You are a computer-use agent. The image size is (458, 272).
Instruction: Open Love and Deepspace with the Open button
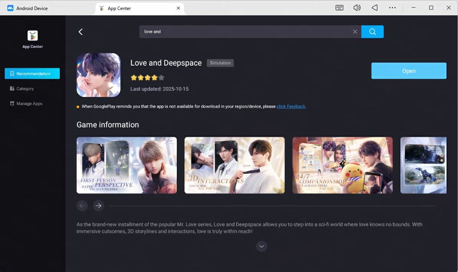pos(409,71)
